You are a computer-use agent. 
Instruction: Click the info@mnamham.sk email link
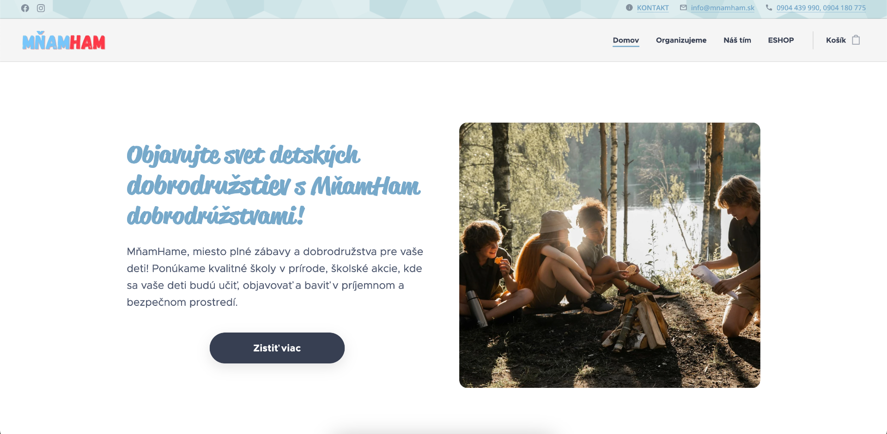point(723,8)
